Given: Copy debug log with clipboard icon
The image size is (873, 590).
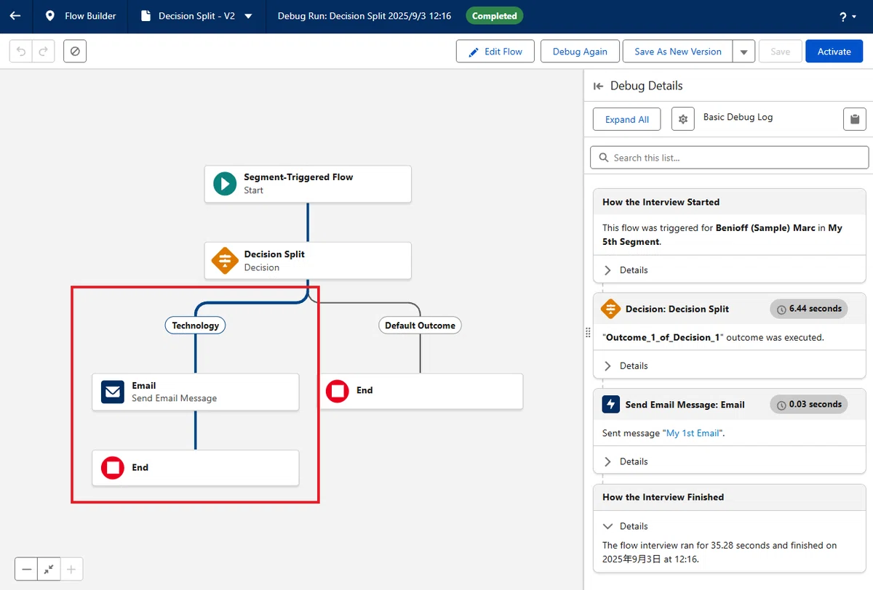Looking at the screenshot, I should click(855, 119).
